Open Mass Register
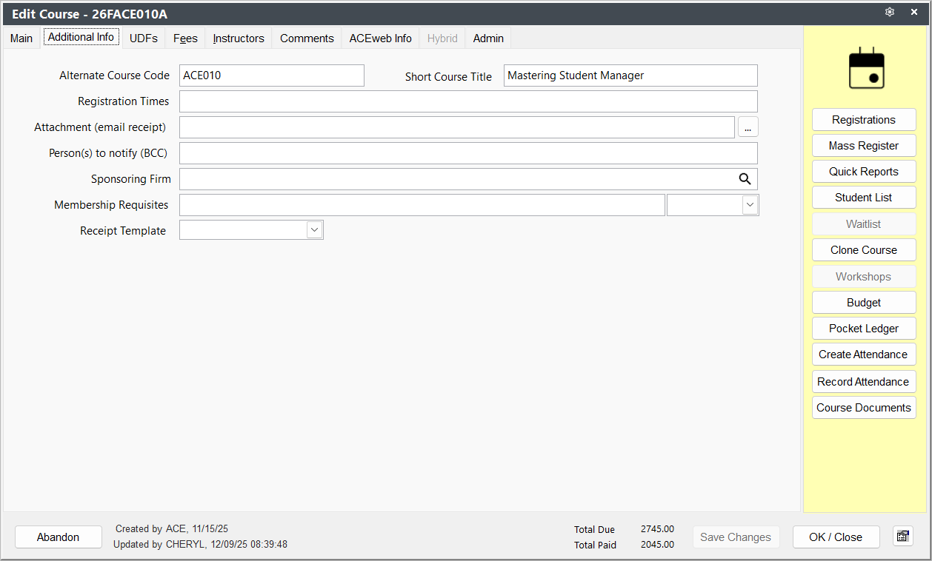The height and width of the screenshot is (561, 932). [864, 146]
